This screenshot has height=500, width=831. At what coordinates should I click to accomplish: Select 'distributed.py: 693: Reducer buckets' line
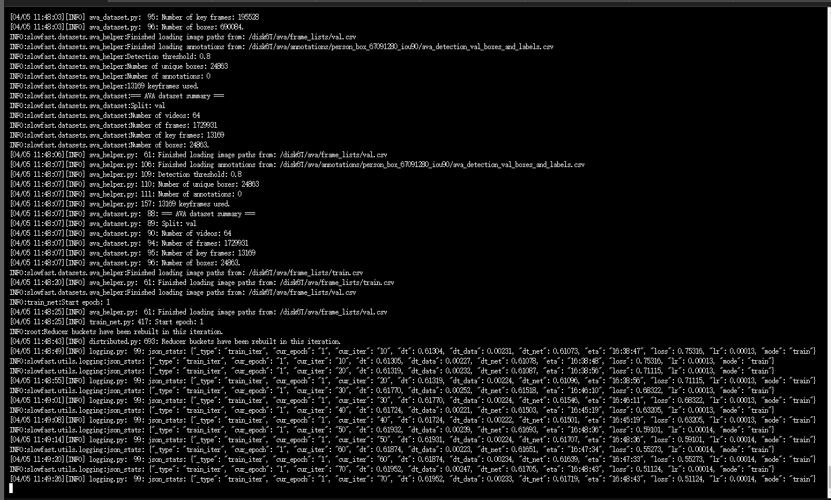pyautogui.click(x=175, y=342)
